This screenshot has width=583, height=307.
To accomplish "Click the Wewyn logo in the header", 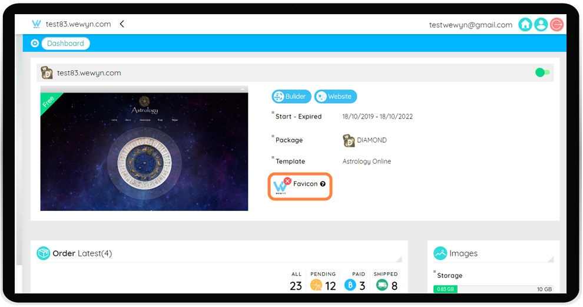I will (x=37, y=24).
